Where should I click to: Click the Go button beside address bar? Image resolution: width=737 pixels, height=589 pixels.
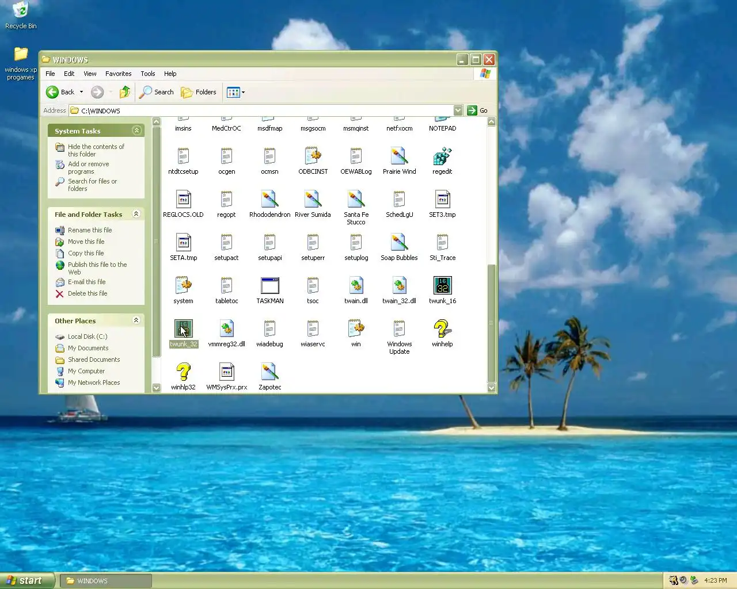(478, 110)
